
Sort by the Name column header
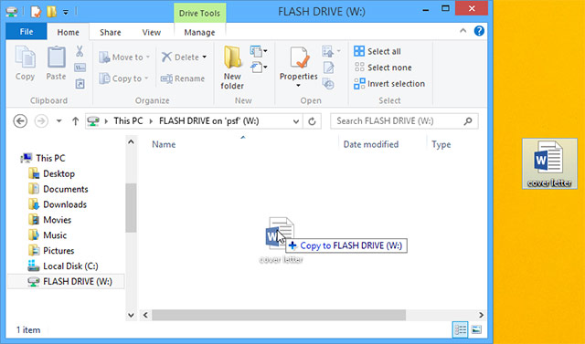coord(164,144)
